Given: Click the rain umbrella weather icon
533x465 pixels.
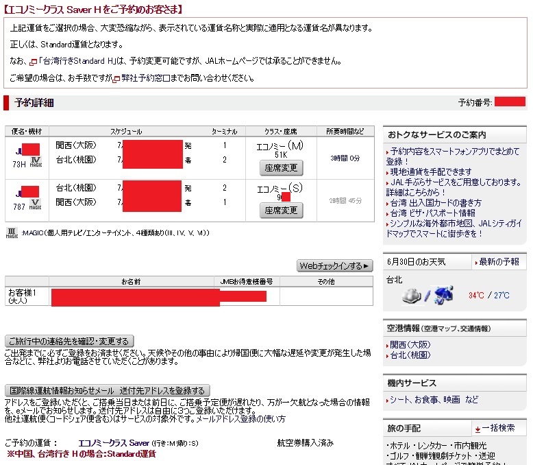Looking at the screenshot, I should pyautogui.click(x=444, y=295).
